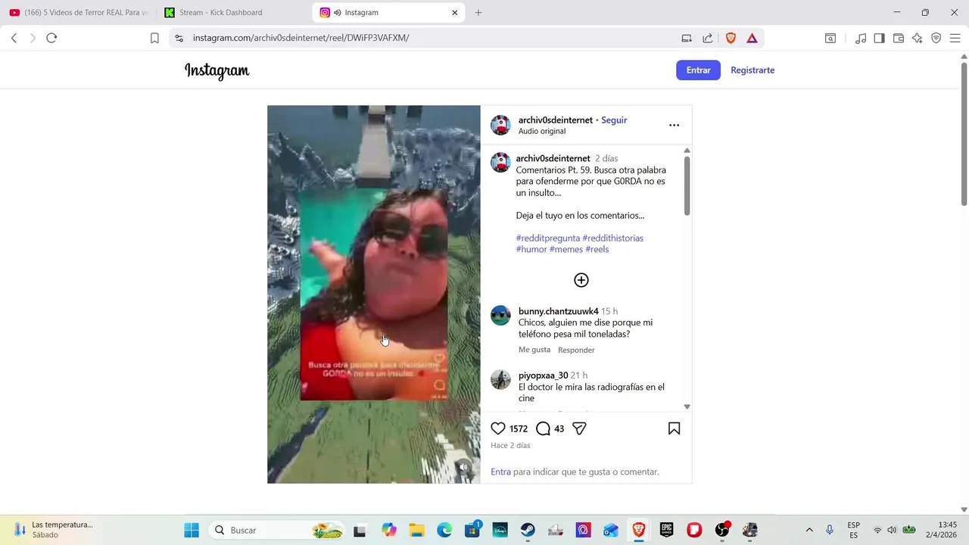Open #memes hashtag
969x545 pixels.
[x=566, y=249]
